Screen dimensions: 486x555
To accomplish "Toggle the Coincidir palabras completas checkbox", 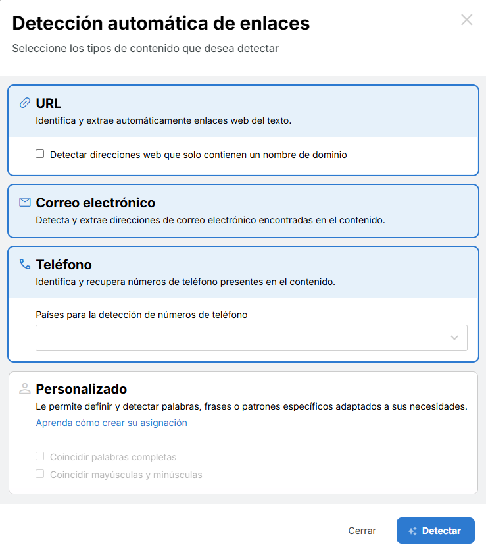I will [40, 456].
